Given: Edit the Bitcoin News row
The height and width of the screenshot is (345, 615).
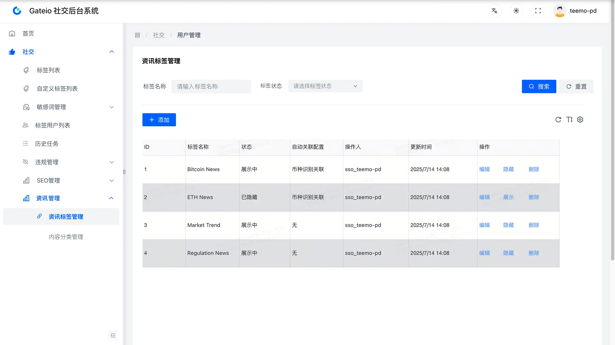Looking at the screenshot, I should (484, 169).
